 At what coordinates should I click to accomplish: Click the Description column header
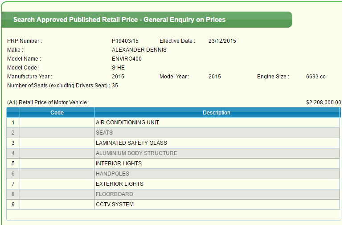[217, 113]
